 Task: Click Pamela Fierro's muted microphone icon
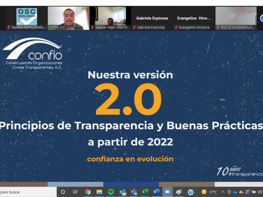point(9,27)
